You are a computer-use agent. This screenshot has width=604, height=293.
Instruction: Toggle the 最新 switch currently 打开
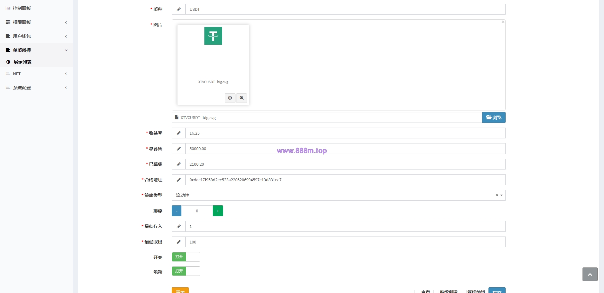[x=186, y=271]
